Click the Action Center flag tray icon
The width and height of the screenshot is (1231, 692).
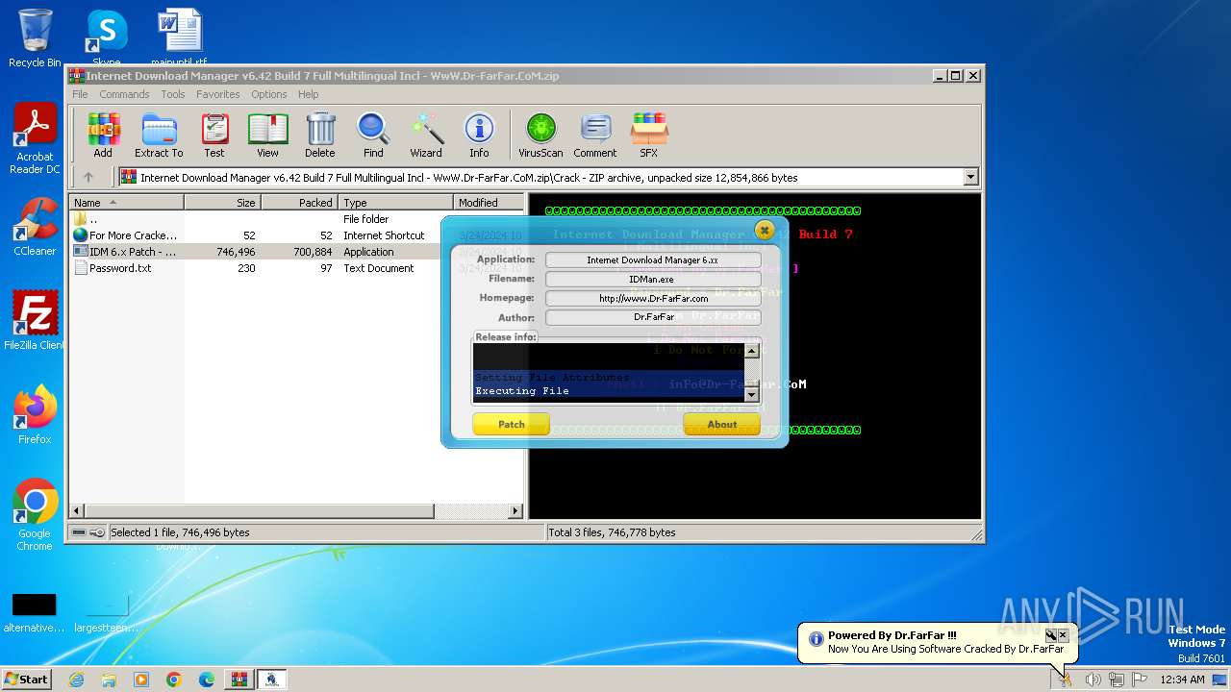pos(1139,680)
